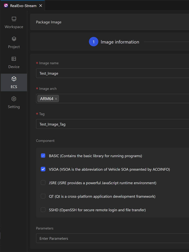Close the RealEvo-Stream tab
Viewport: 189px width, 252px height.
click(41, 6)
